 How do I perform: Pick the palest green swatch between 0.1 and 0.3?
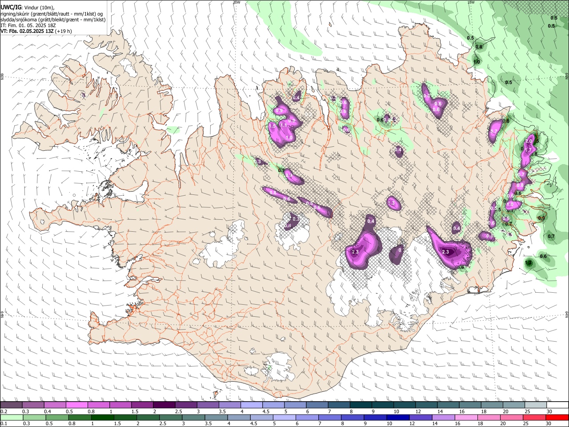point(12,417)
